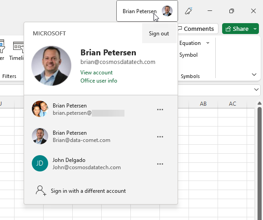This screenshot has width=263, height=220.
Task: Open the View account link
Action: pos(96,73)
